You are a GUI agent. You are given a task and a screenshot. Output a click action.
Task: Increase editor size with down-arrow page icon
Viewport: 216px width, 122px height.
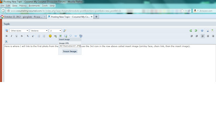pos(208,31)
